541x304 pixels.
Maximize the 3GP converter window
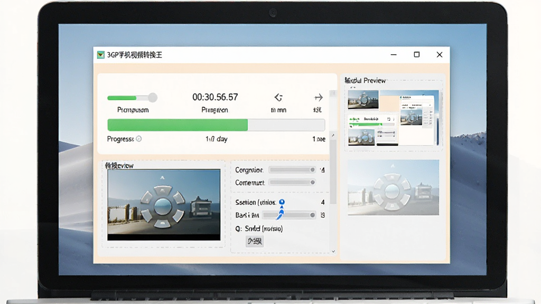coord(417,55)
